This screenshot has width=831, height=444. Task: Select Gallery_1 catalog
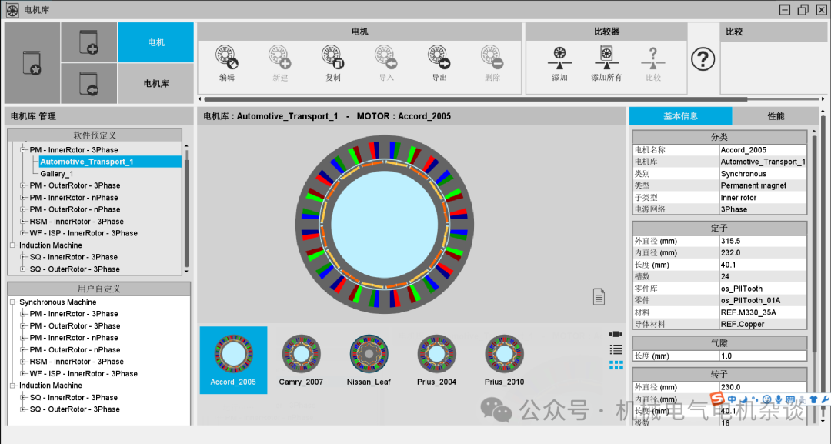pos(57,174)
